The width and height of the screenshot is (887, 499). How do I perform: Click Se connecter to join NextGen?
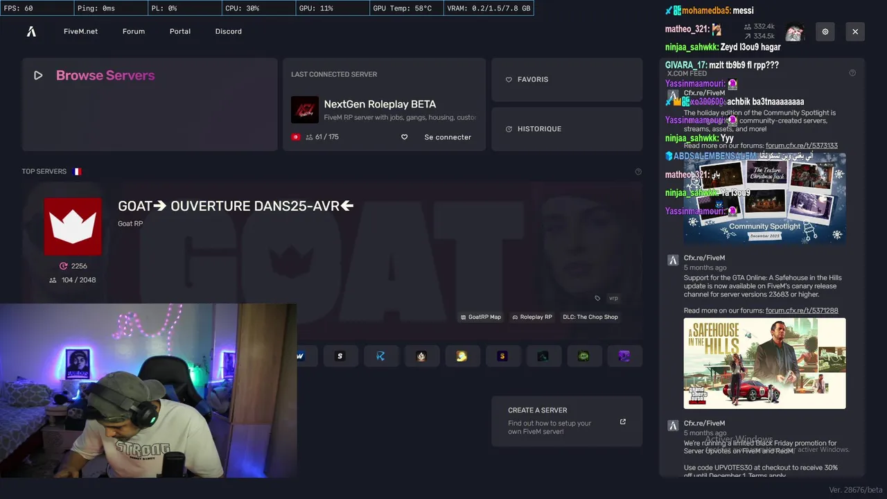[x=448, y=137]
